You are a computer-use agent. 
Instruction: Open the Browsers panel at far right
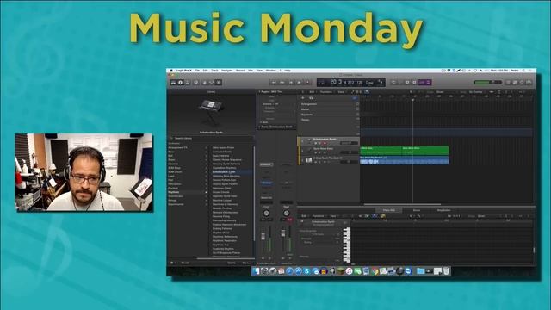point(529,83)
